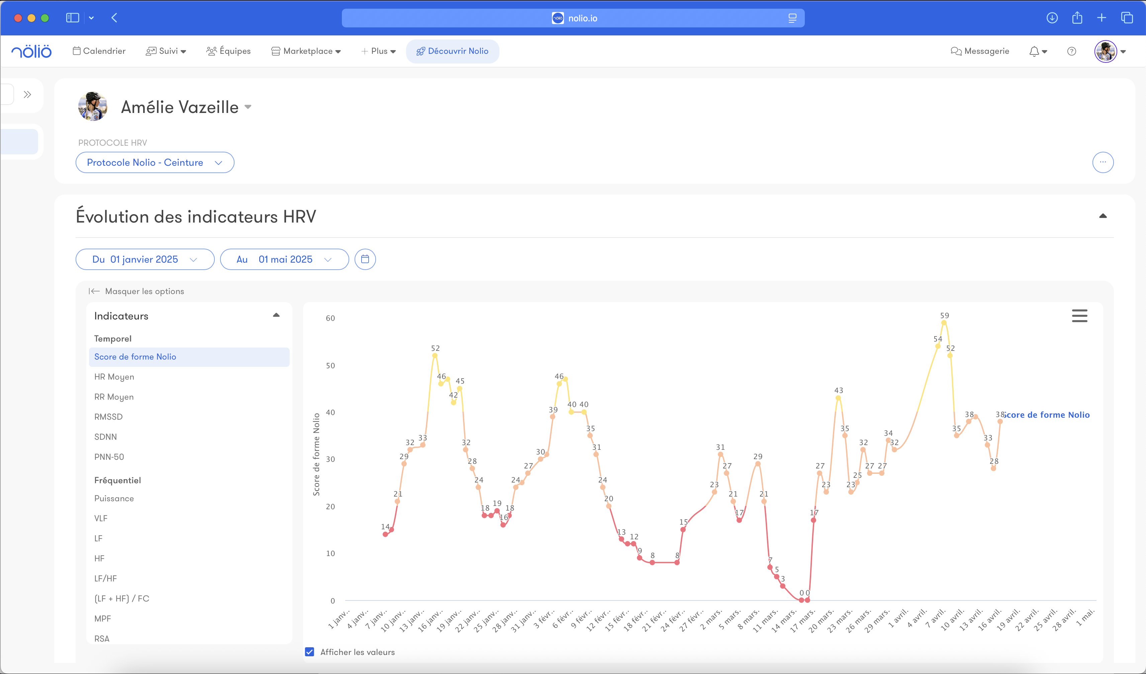Expand sidebar with double chevron icon
Screen dimensions: 1146x674
(x=27, y=95)
